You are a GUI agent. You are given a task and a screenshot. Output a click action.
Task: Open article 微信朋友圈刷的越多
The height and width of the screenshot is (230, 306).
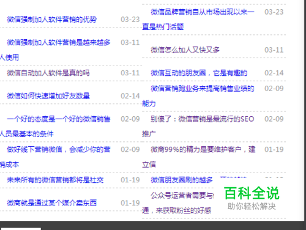(182, 180)
